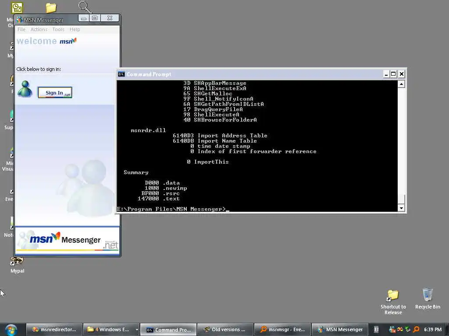Open the yellow folder desktop icon

(51, 8)
